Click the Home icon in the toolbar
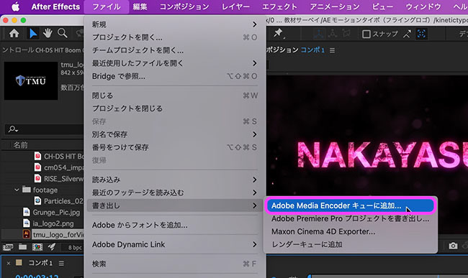This screenshot has width=468, height=278. pyautogui.click(x=14, y=33)
